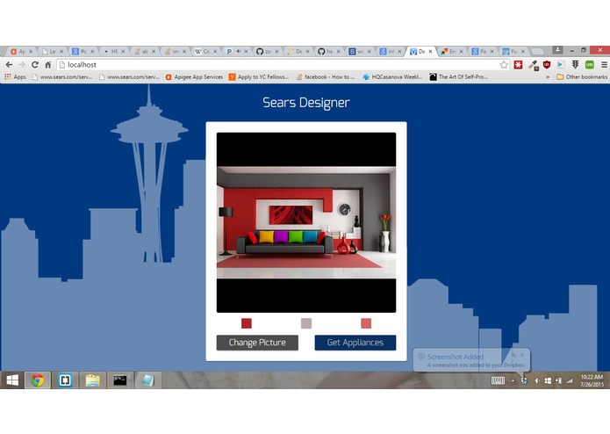Open the notepad-like taskbar app icon
Image resolution: width=610 pixels, height=434 pixels.
[147, 380]
